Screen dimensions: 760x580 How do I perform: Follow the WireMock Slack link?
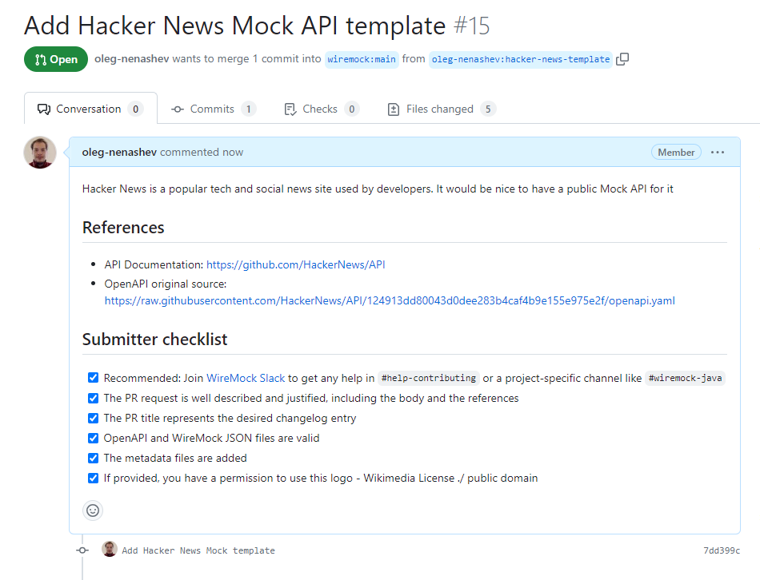click(246, 378)
